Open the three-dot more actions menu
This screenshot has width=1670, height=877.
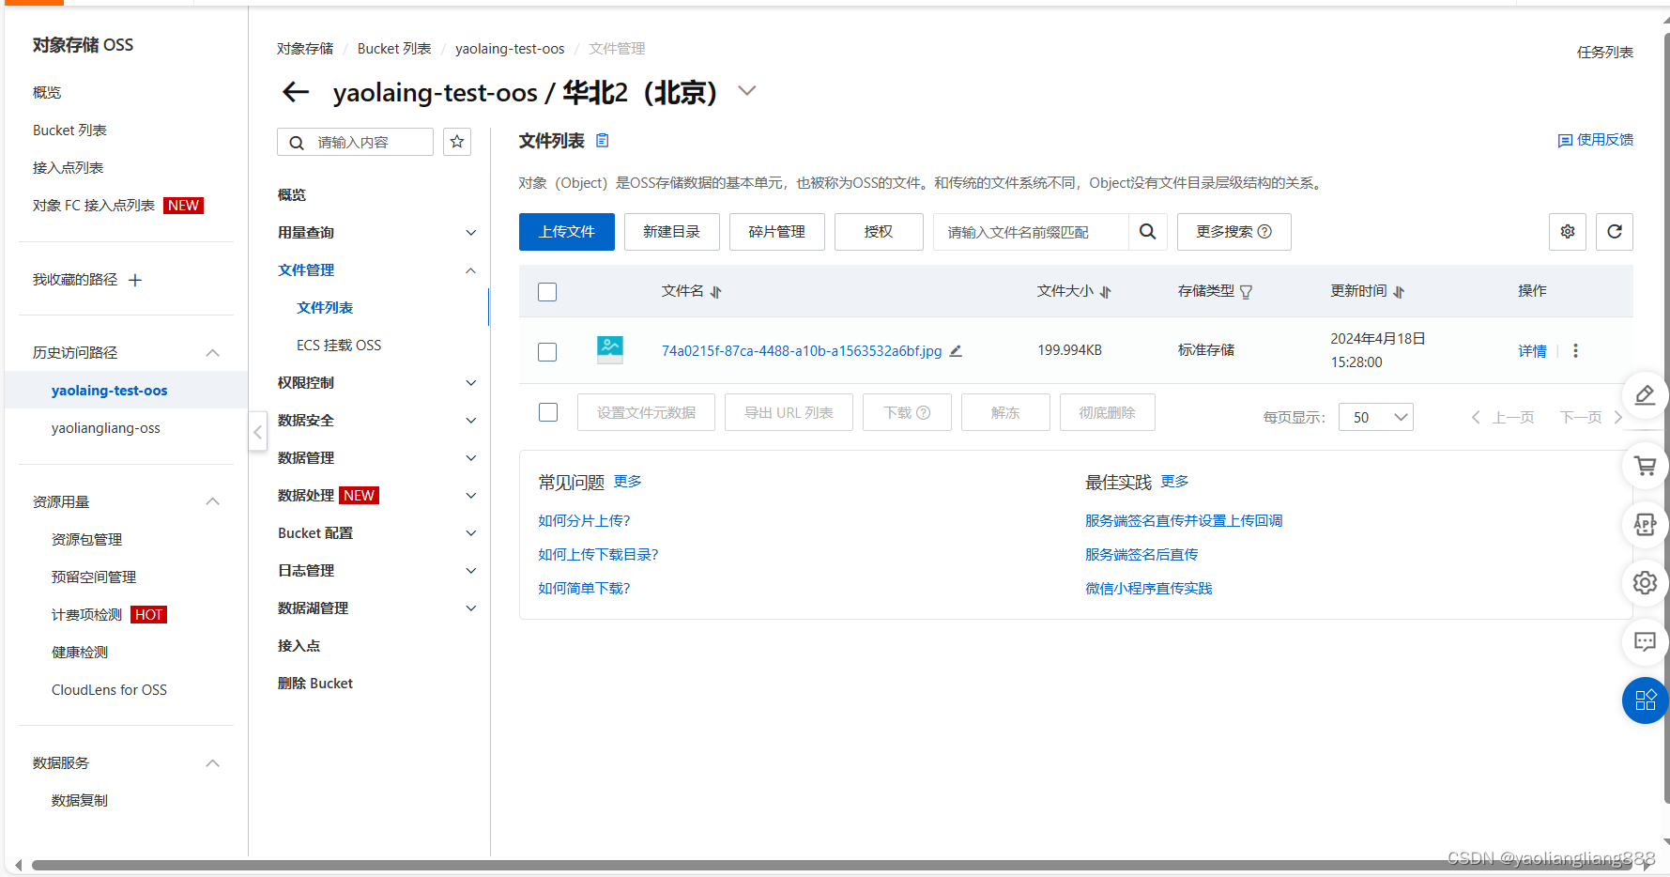coord(1575,350)
